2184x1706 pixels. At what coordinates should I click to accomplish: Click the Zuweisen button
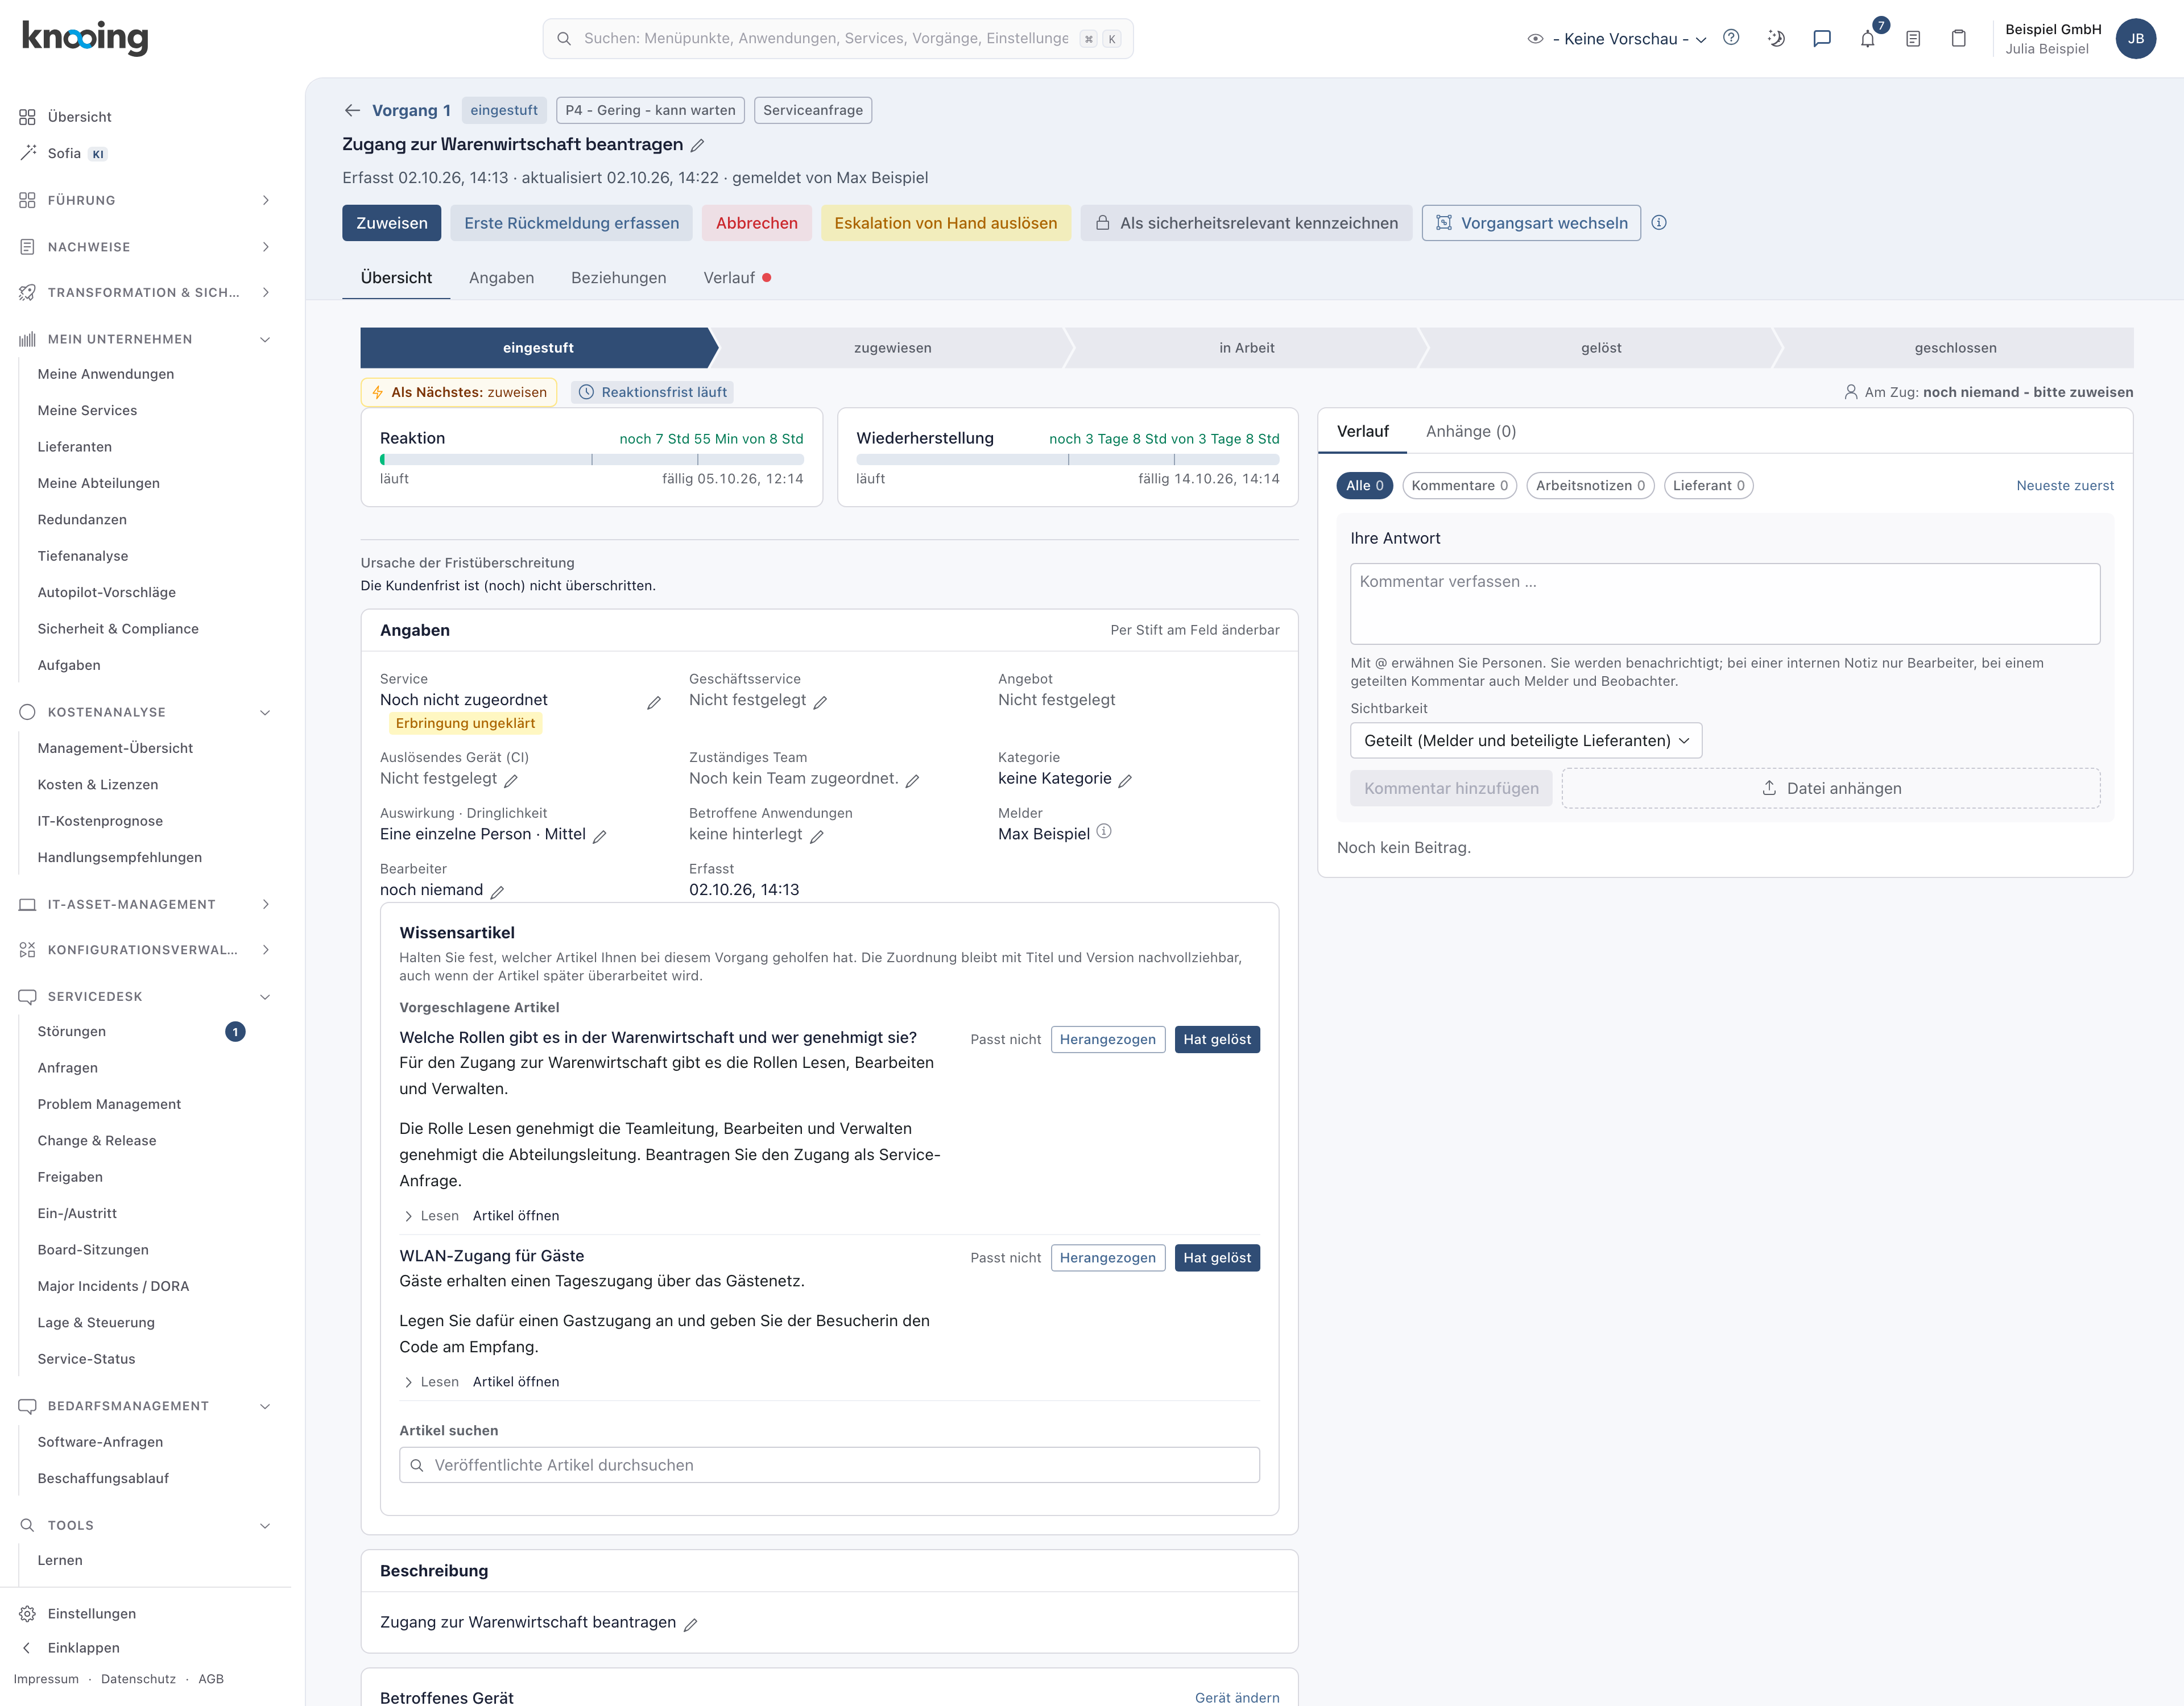point(391,223)
